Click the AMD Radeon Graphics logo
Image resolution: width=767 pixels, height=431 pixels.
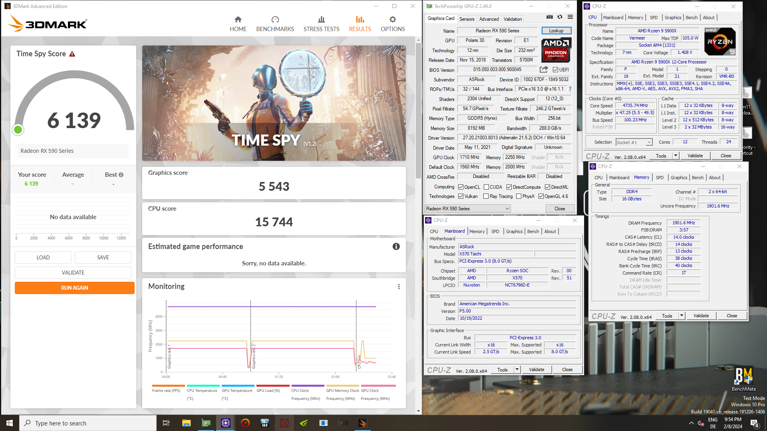point(556,49)
